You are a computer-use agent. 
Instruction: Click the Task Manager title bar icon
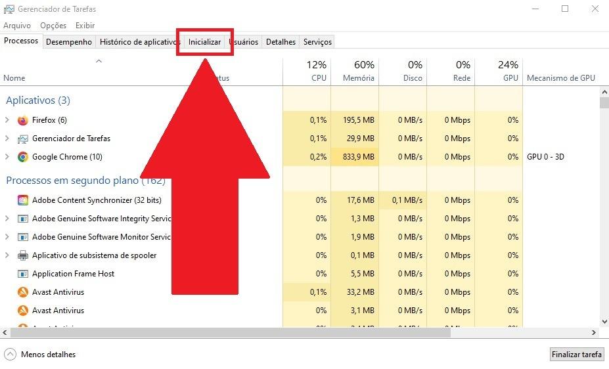9,9
